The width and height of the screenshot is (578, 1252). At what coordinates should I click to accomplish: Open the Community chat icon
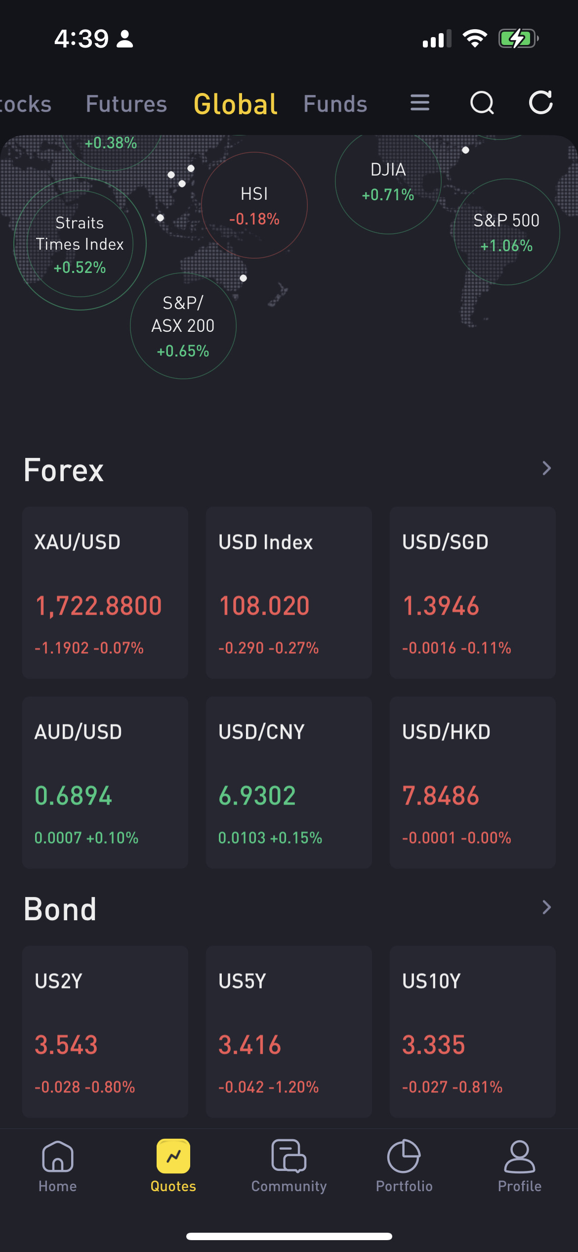289,1156
